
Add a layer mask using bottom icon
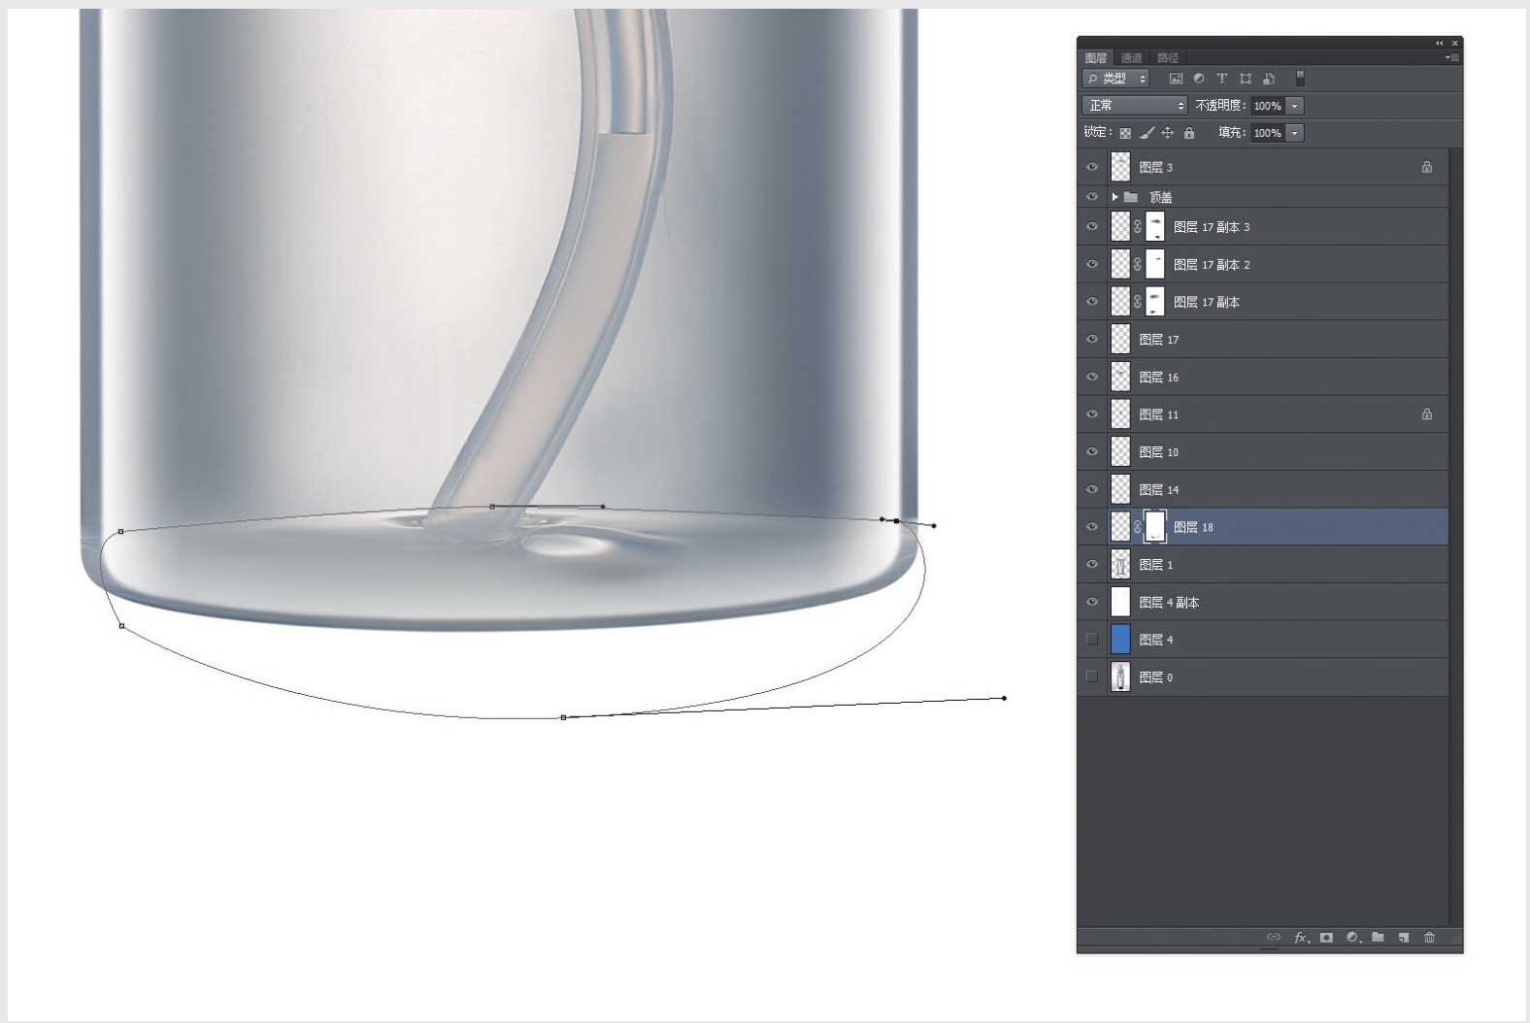1326,938
